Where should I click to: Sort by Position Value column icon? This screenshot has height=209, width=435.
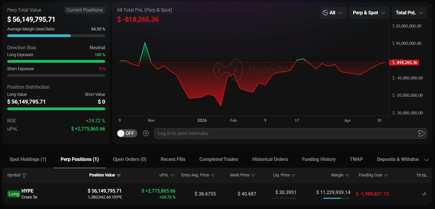[x=119, y=176]
